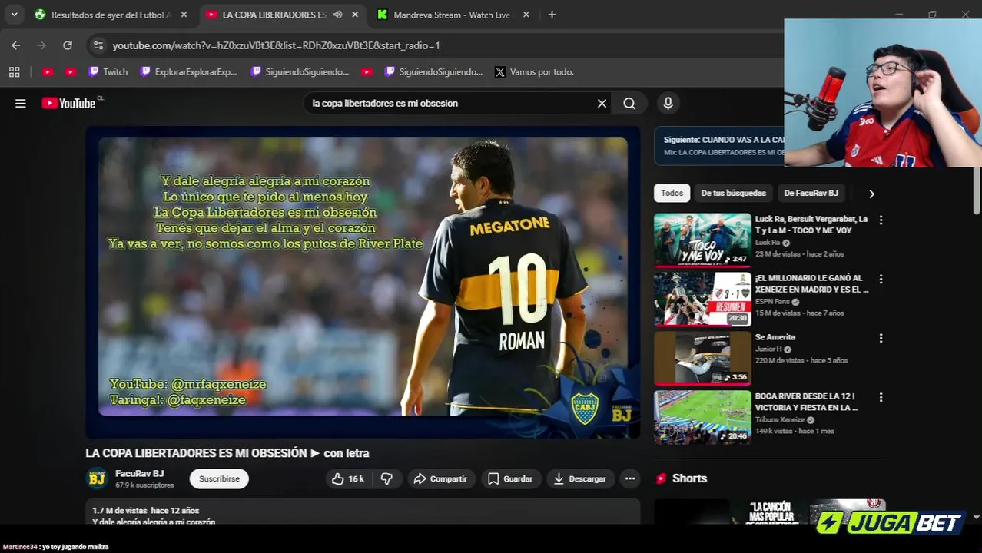Click Junior H channel name
The width and height of the screenshot is (982, 553).
click(768, 349)
